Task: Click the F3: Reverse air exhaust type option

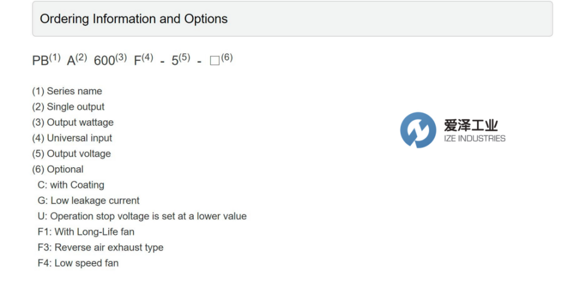Action: coord(100,248)
